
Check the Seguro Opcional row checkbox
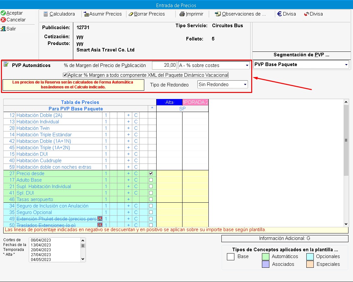click(x=151, y=212)
